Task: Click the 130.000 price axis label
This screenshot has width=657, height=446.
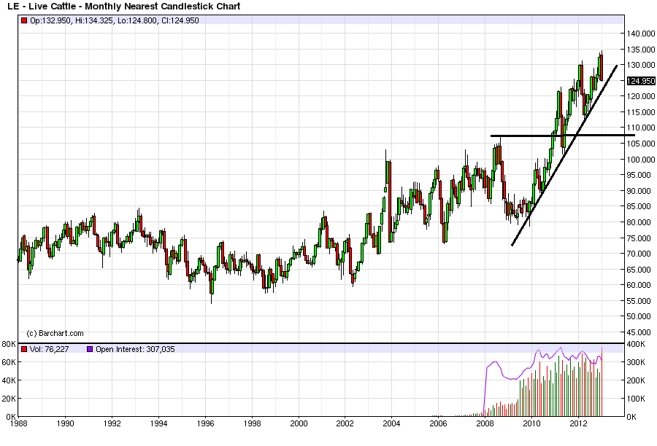Action: tap(641, 65)
